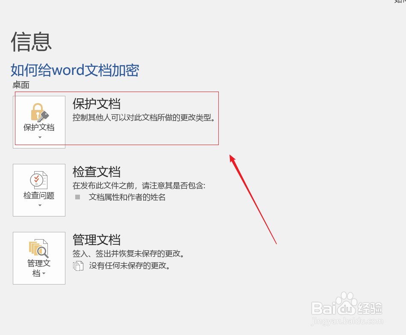406x335 pixels.
Task: Click the 文档属性和作者的姓名 list item
Action: [x=127, y=197]
